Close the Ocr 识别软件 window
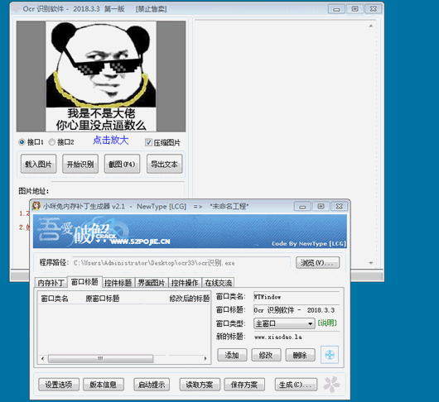The width and height of the screenshot is (439, 402). pyautogui.click(x=373, y=9)
